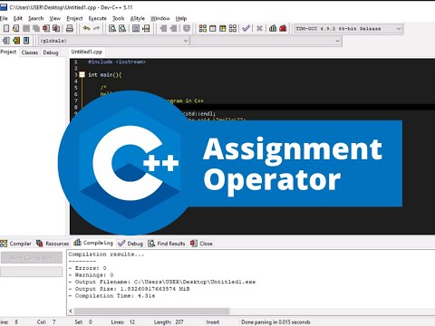Select the Untitled1.cpp editor tab
This screenshot has height=326, width=435.
87,52
